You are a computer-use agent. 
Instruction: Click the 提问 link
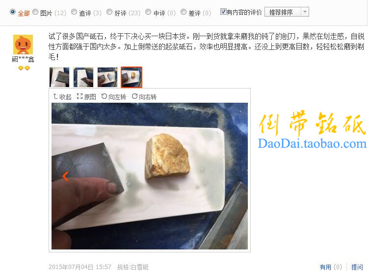357,267
